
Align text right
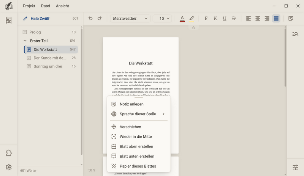(x=267, y=18)
